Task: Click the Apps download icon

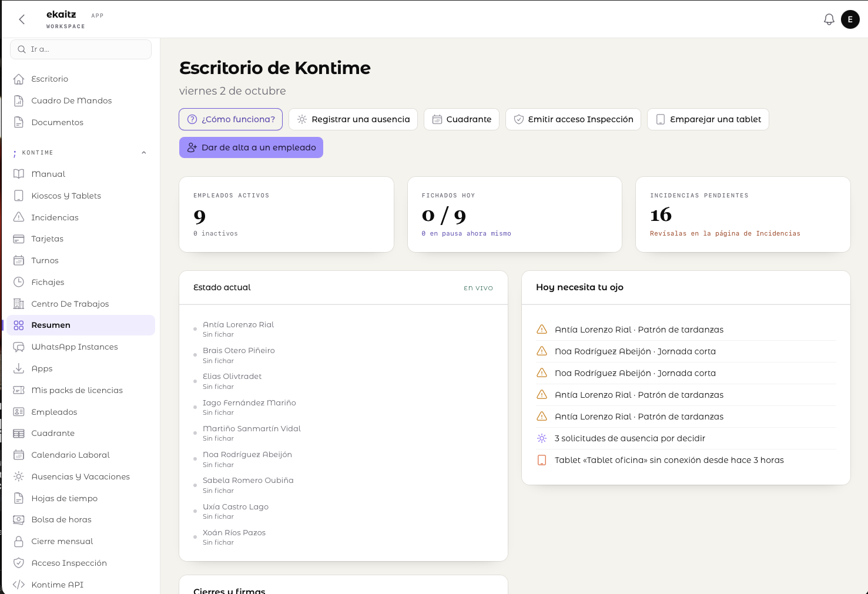Action: pyautogui.click(x=19, y=368)
